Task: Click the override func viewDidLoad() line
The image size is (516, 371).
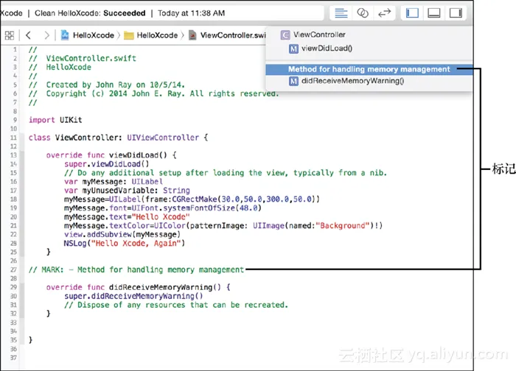Action: (x=111, y=155)
